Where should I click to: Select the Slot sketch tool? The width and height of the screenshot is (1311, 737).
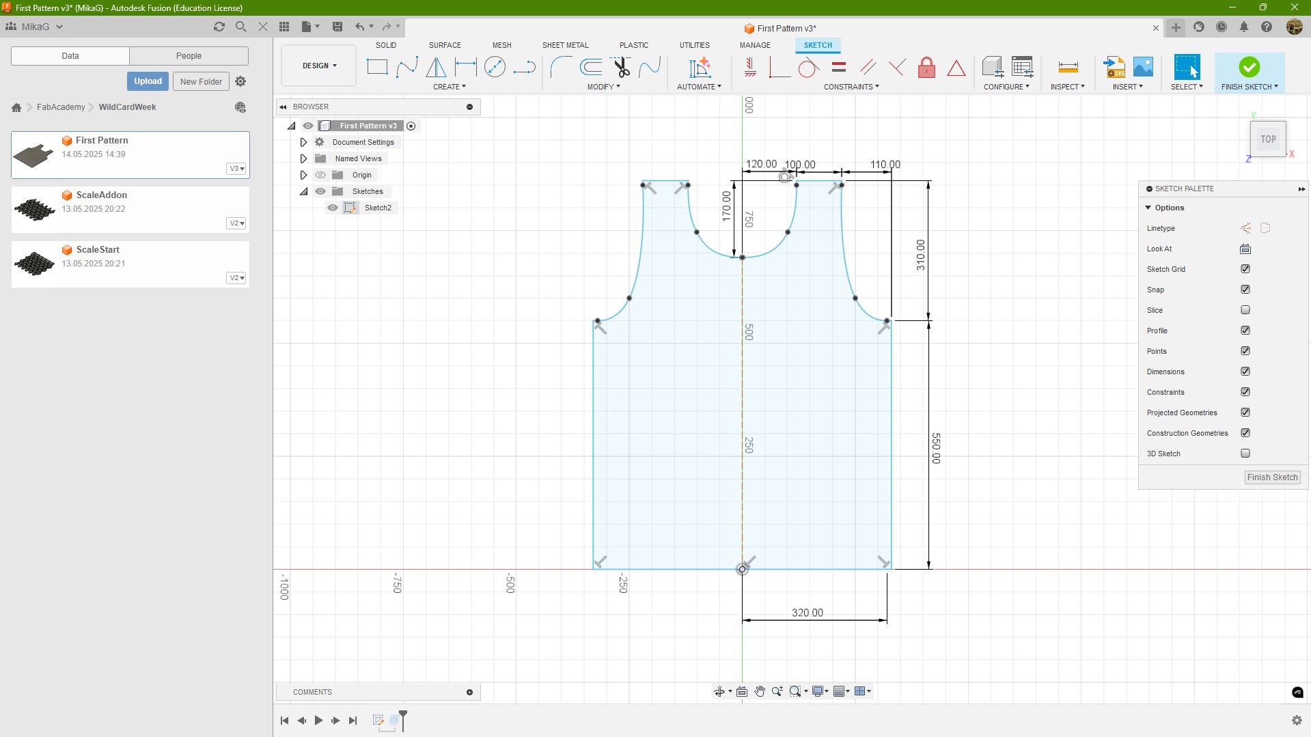pyautogui.click(x=524, y=67)
